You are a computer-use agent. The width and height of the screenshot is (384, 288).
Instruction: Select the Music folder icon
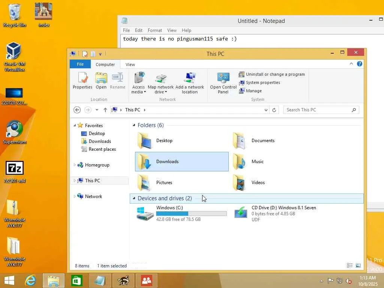click(x=240, y=162)
